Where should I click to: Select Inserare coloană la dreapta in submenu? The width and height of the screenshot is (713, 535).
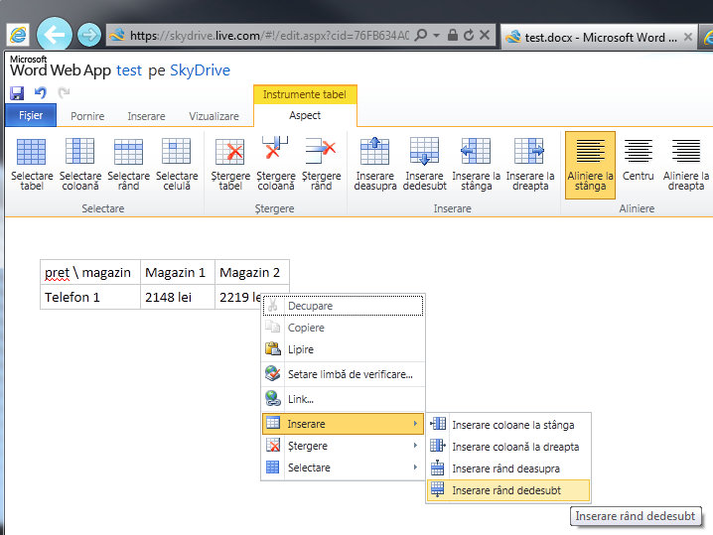coord(508,447)
